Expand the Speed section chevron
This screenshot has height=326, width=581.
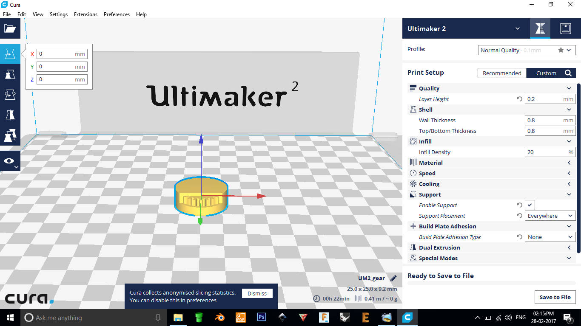[569, 173]
